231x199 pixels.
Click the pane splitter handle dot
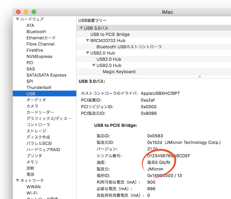(x=200, y=76)
